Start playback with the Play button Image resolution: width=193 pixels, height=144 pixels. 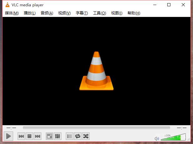coord(8,136)
